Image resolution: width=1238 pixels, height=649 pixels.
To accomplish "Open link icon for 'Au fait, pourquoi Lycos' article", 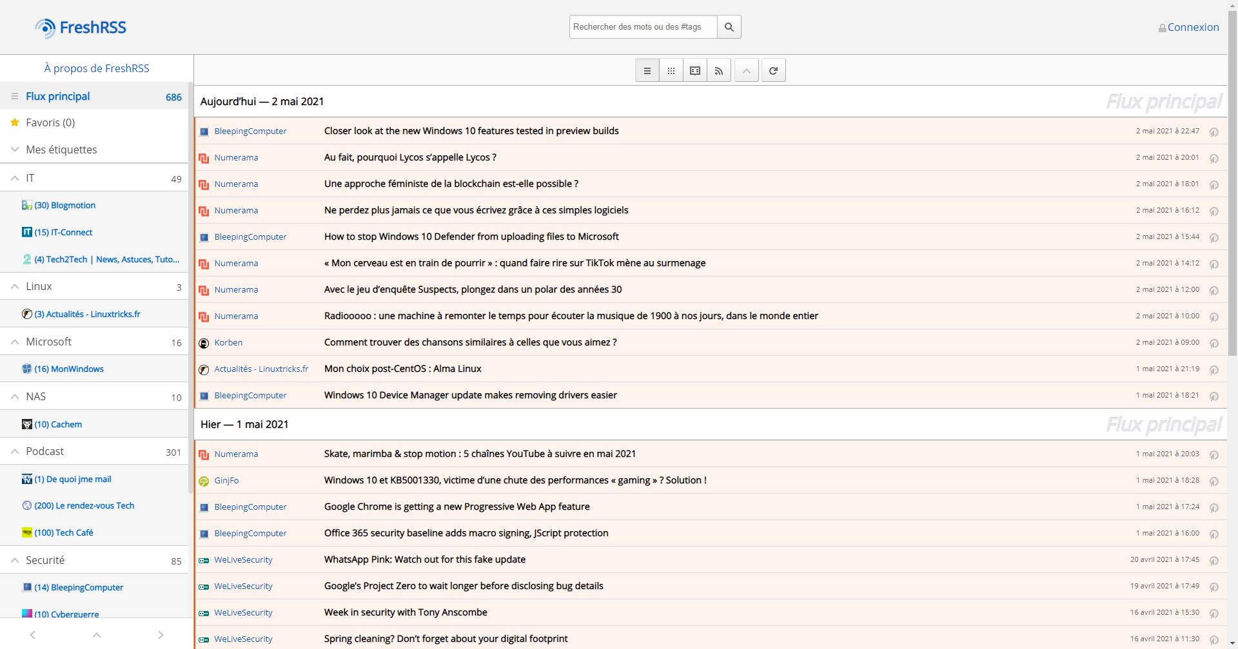I will pyautogui.click(x=1213, y=159).
